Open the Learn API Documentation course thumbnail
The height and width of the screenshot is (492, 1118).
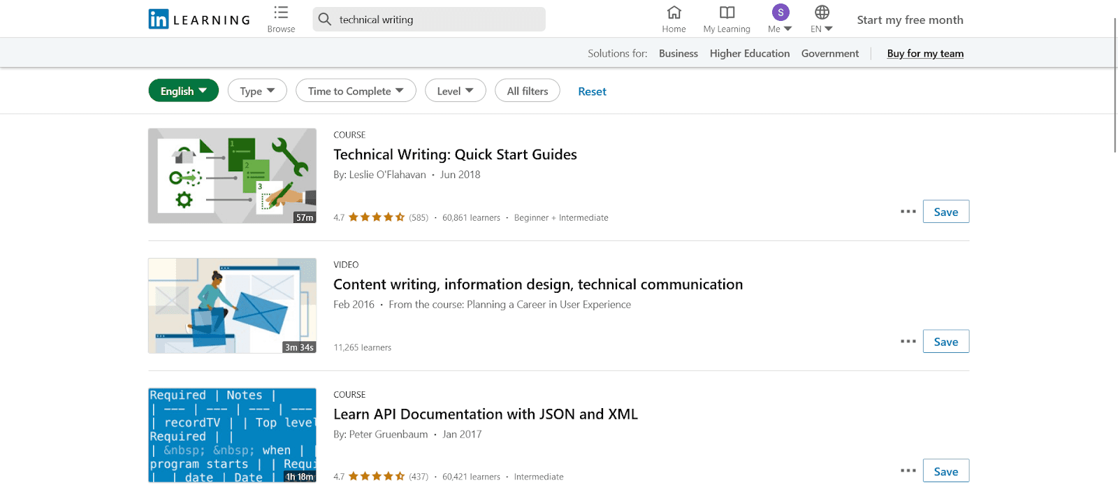pyautogui.click(x=232, y=435)
